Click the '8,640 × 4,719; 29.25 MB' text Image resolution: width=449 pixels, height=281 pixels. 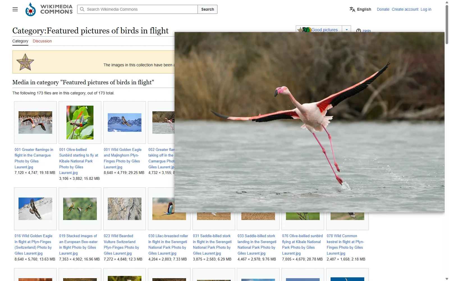(x=124, y=173)
